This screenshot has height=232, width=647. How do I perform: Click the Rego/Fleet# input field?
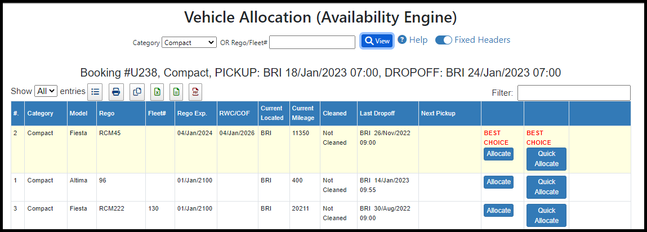coord(312,42)
